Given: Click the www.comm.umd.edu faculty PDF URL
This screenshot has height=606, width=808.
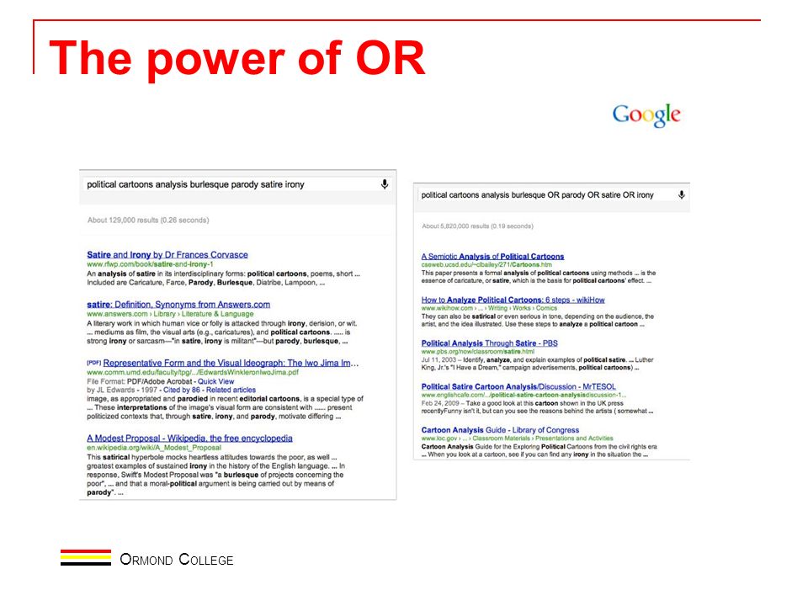Looking at the screenshot, I should (192, 372).
